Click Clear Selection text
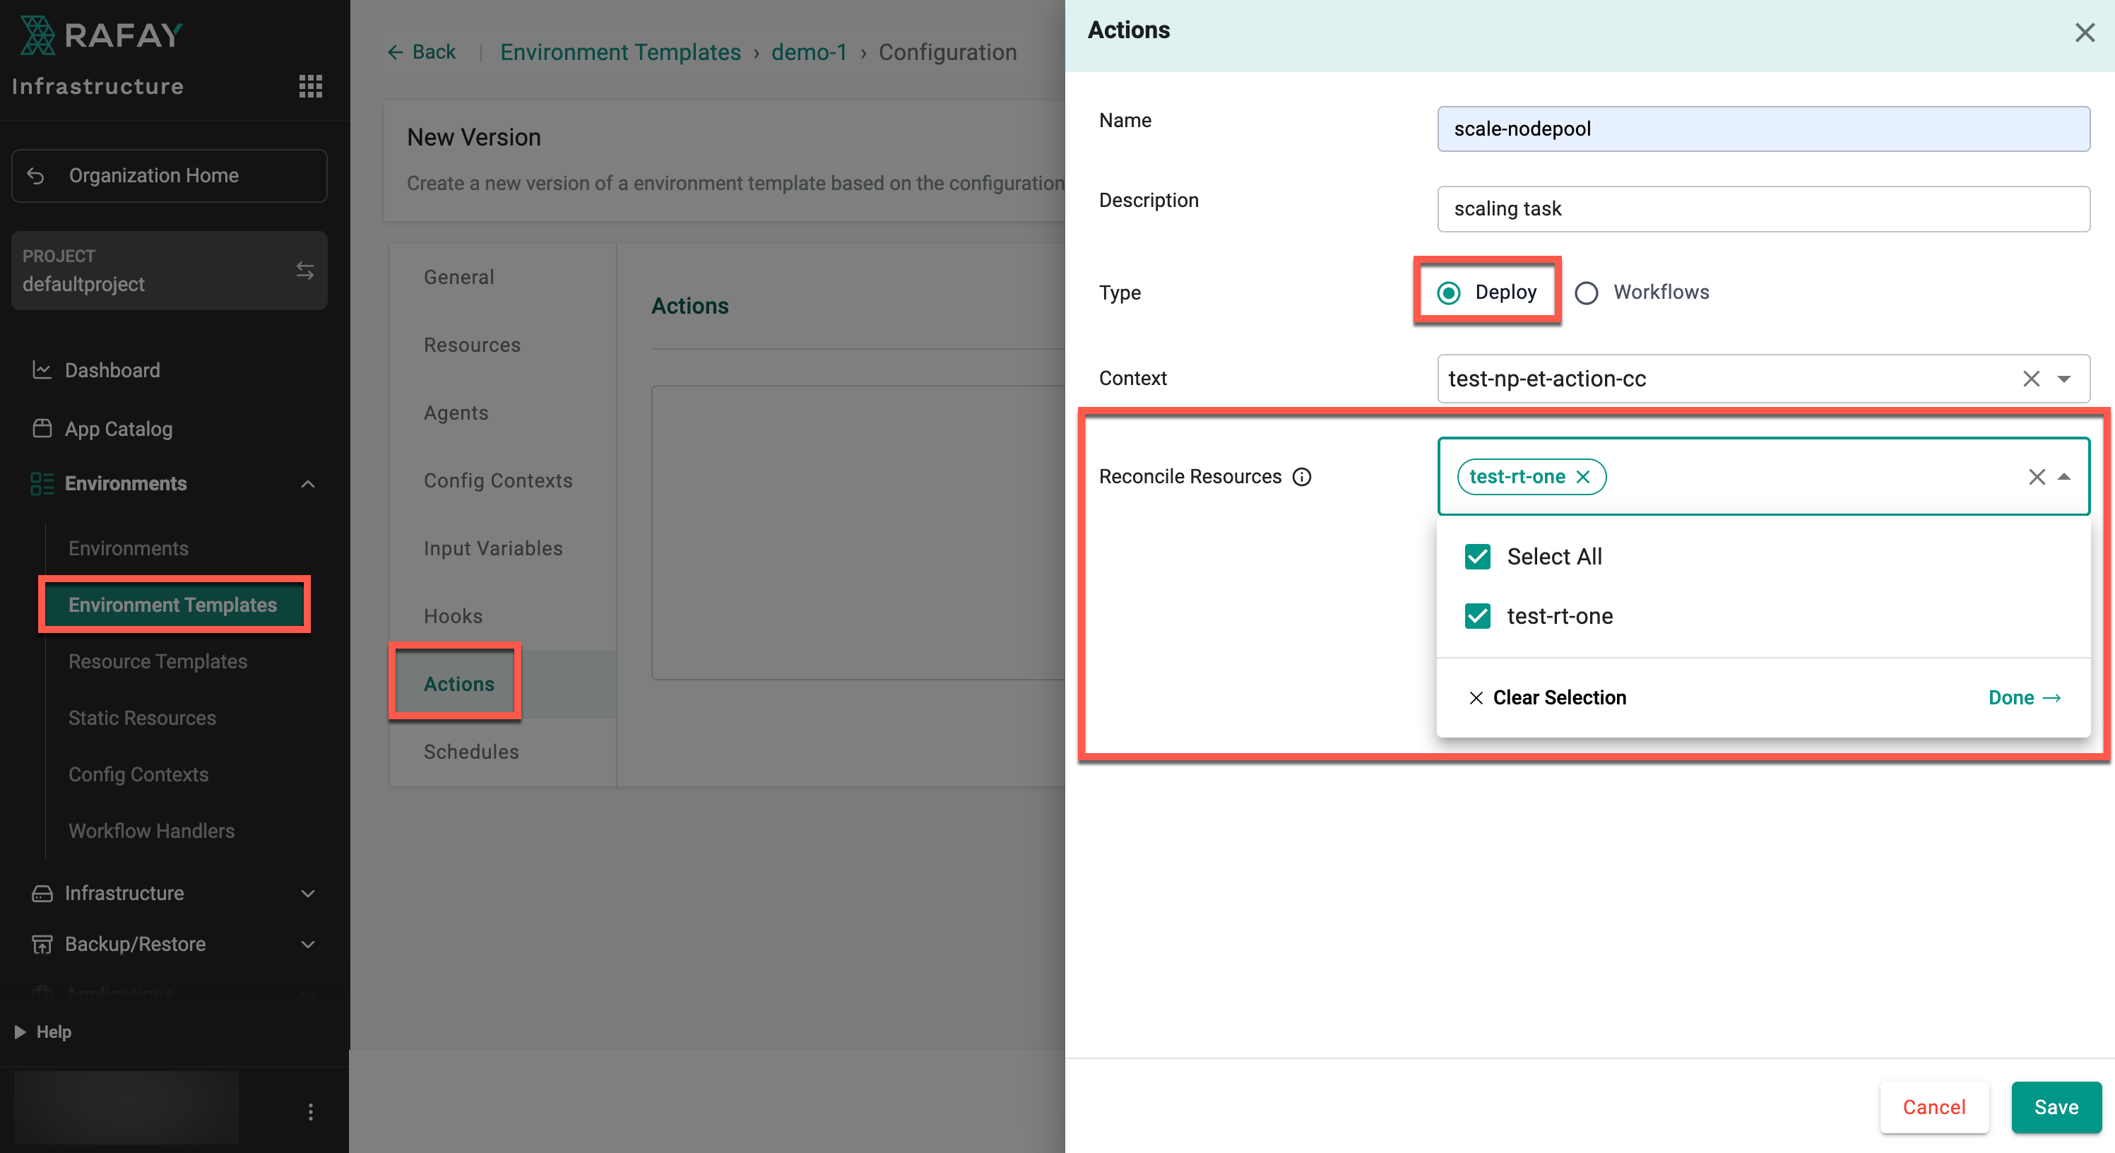The image size is (2115, 1153). pos(1559,698)
